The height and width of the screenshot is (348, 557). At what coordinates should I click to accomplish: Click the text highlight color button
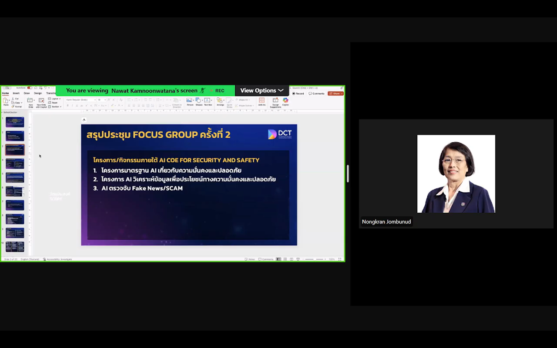[113, 105]
